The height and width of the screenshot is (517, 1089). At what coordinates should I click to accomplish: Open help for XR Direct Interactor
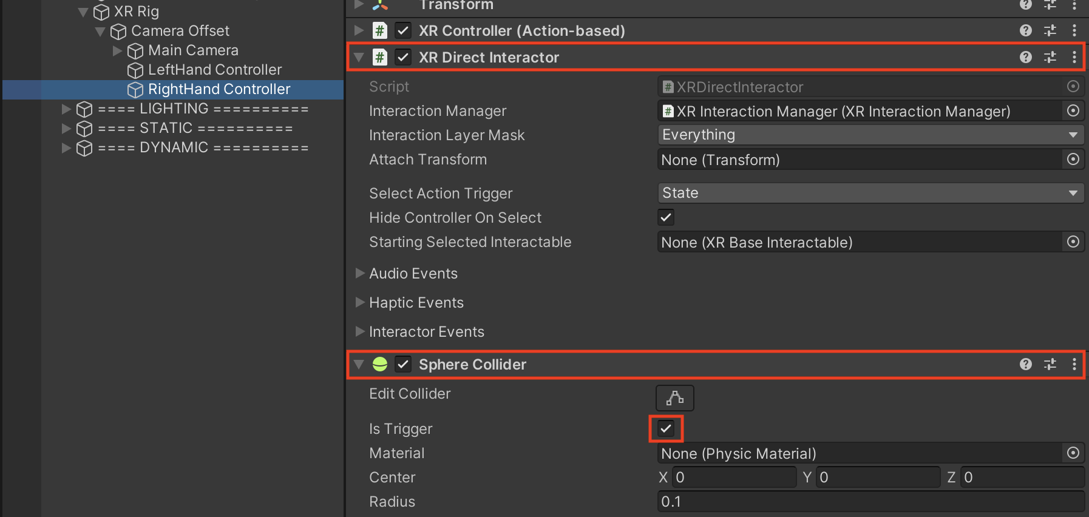1025,57
